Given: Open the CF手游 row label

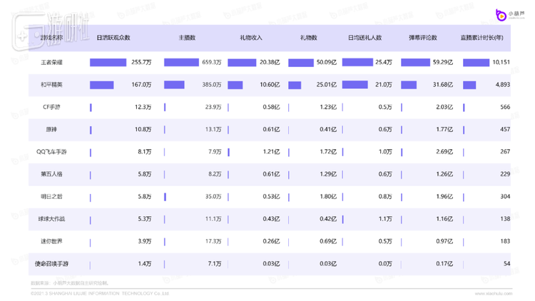Looking at the screenshot, I should (x=51, y=107).
